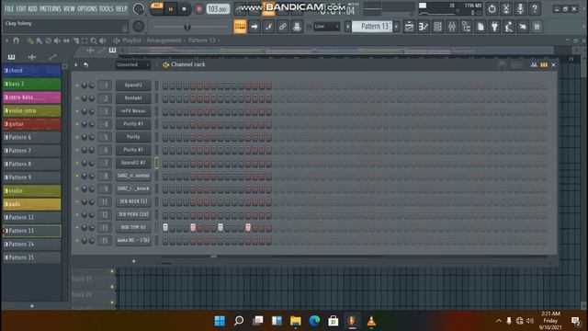Select the playlist mute tool
The width and height of the screenshot is (588, 331).
[57, 40]
